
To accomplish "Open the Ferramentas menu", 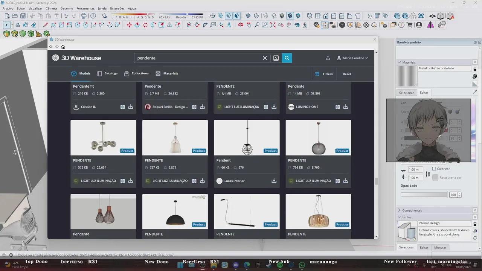I will (x=85, y=8).
